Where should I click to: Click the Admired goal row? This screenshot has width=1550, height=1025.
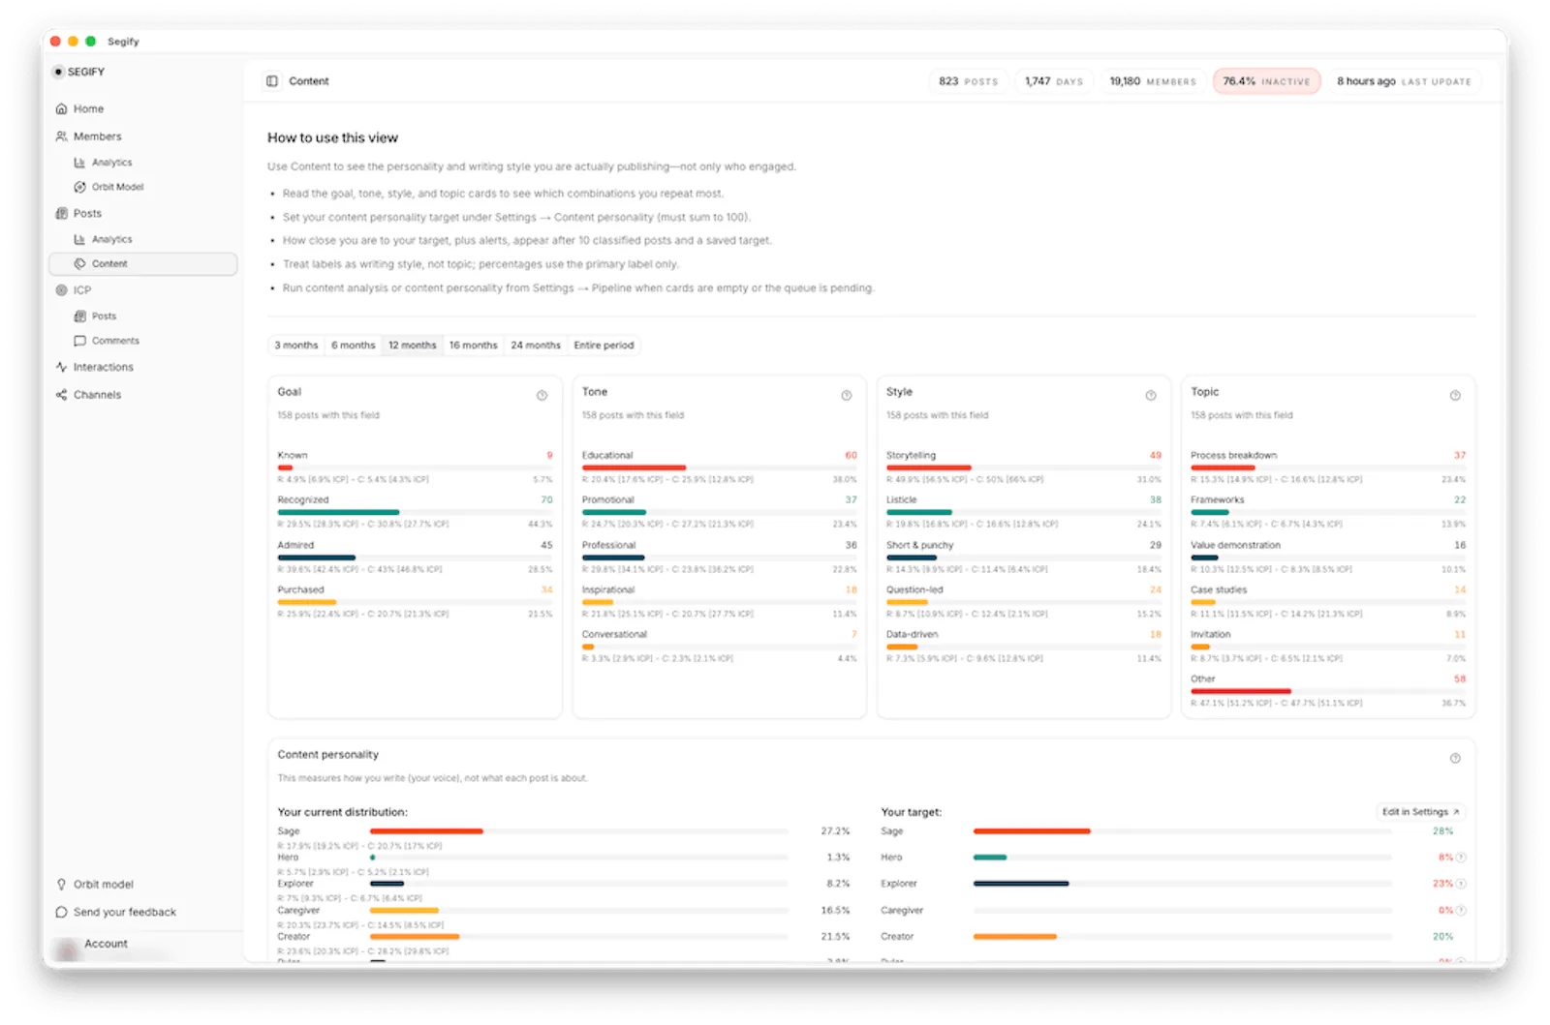click(x=415, y=557)
